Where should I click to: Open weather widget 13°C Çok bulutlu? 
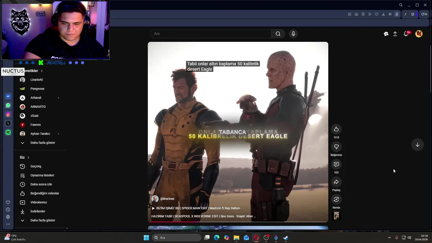click(x=15, y=238)
